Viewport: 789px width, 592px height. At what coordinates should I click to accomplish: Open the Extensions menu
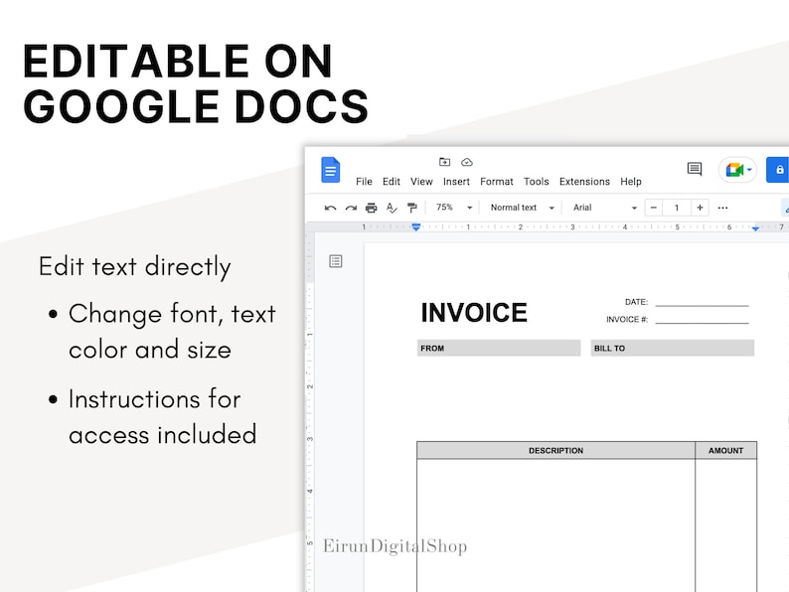(584, 182)
